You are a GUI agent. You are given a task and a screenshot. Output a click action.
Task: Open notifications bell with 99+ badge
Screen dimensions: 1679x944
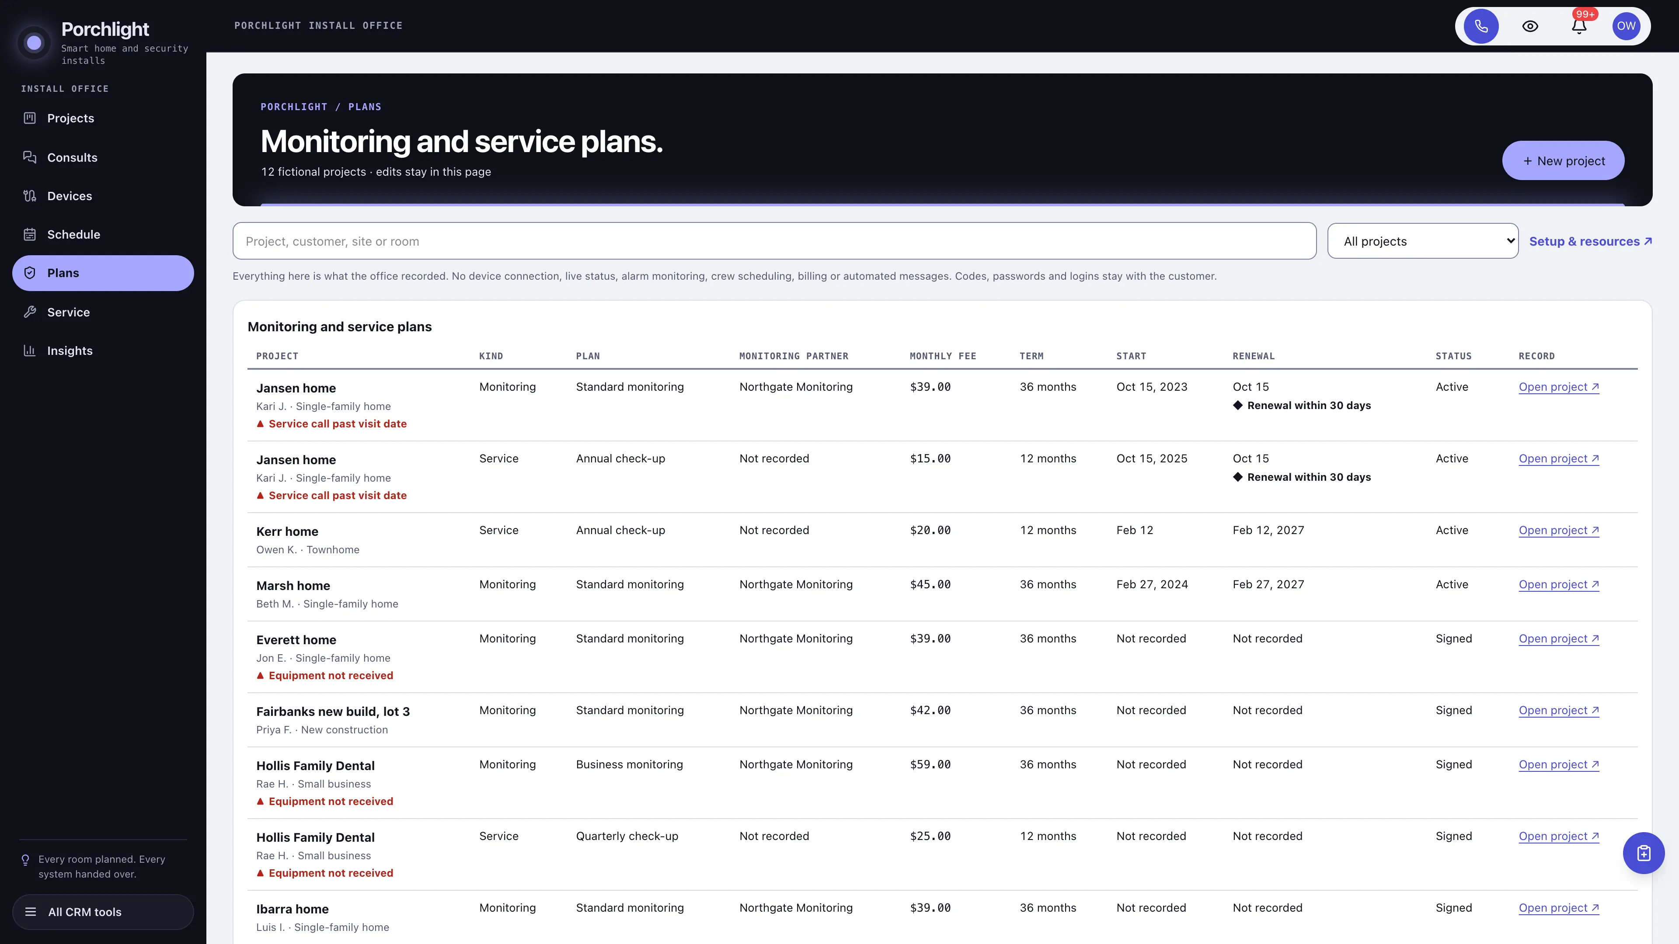[1578, 26]
